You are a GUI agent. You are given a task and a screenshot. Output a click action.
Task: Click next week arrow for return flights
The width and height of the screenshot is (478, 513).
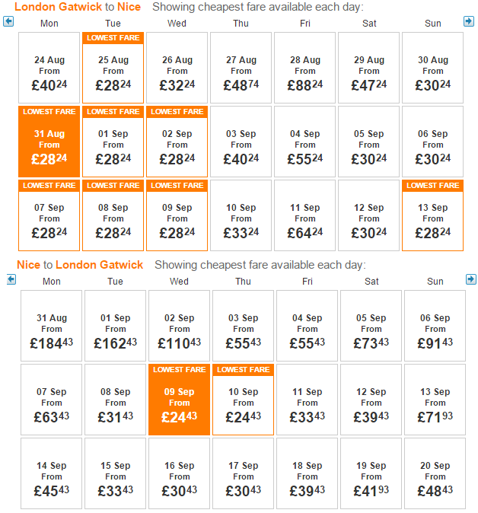tap(471, 280)
